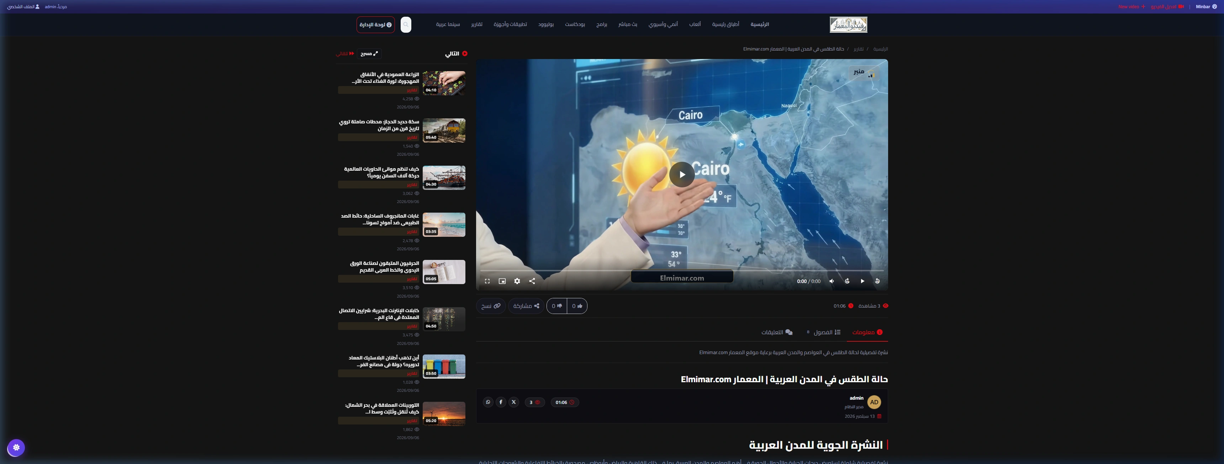Open thumbnail of سكة حديد الحجاز video

click(x=444, y=130)
